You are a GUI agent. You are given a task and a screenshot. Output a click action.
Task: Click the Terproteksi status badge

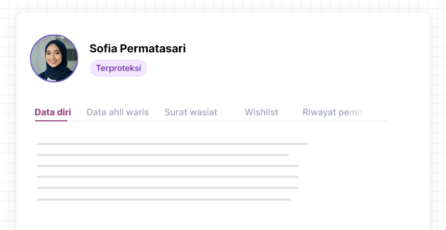118,68
